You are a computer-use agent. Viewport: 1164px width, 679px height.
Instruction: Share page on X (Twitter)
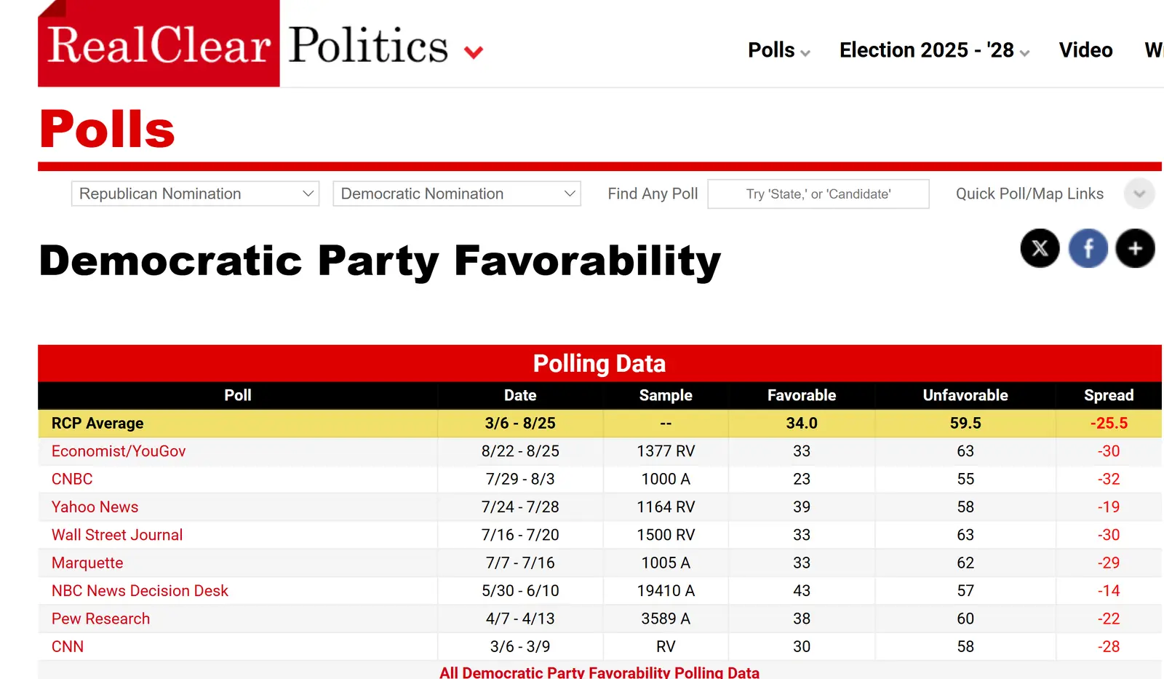click(x=1040, y=248)
